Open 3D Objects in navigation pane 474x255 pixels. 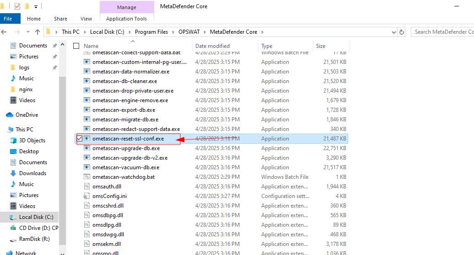coord(32,141)
